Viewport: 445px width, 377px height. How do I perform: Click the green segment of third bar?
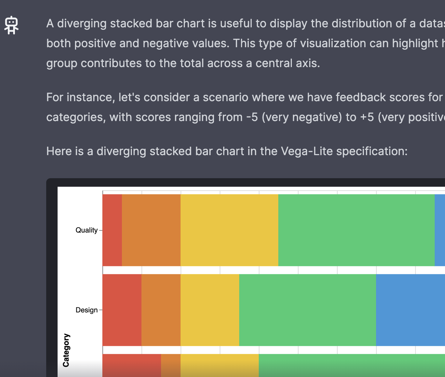tap(352, 365)
